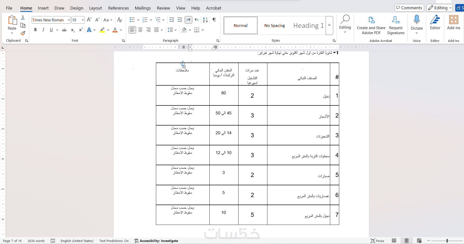Image resolution: width=464 pixels, height=244 pixels.
Task: Open the Paragraph dialog launcher
Action: (x=218, y=41)
